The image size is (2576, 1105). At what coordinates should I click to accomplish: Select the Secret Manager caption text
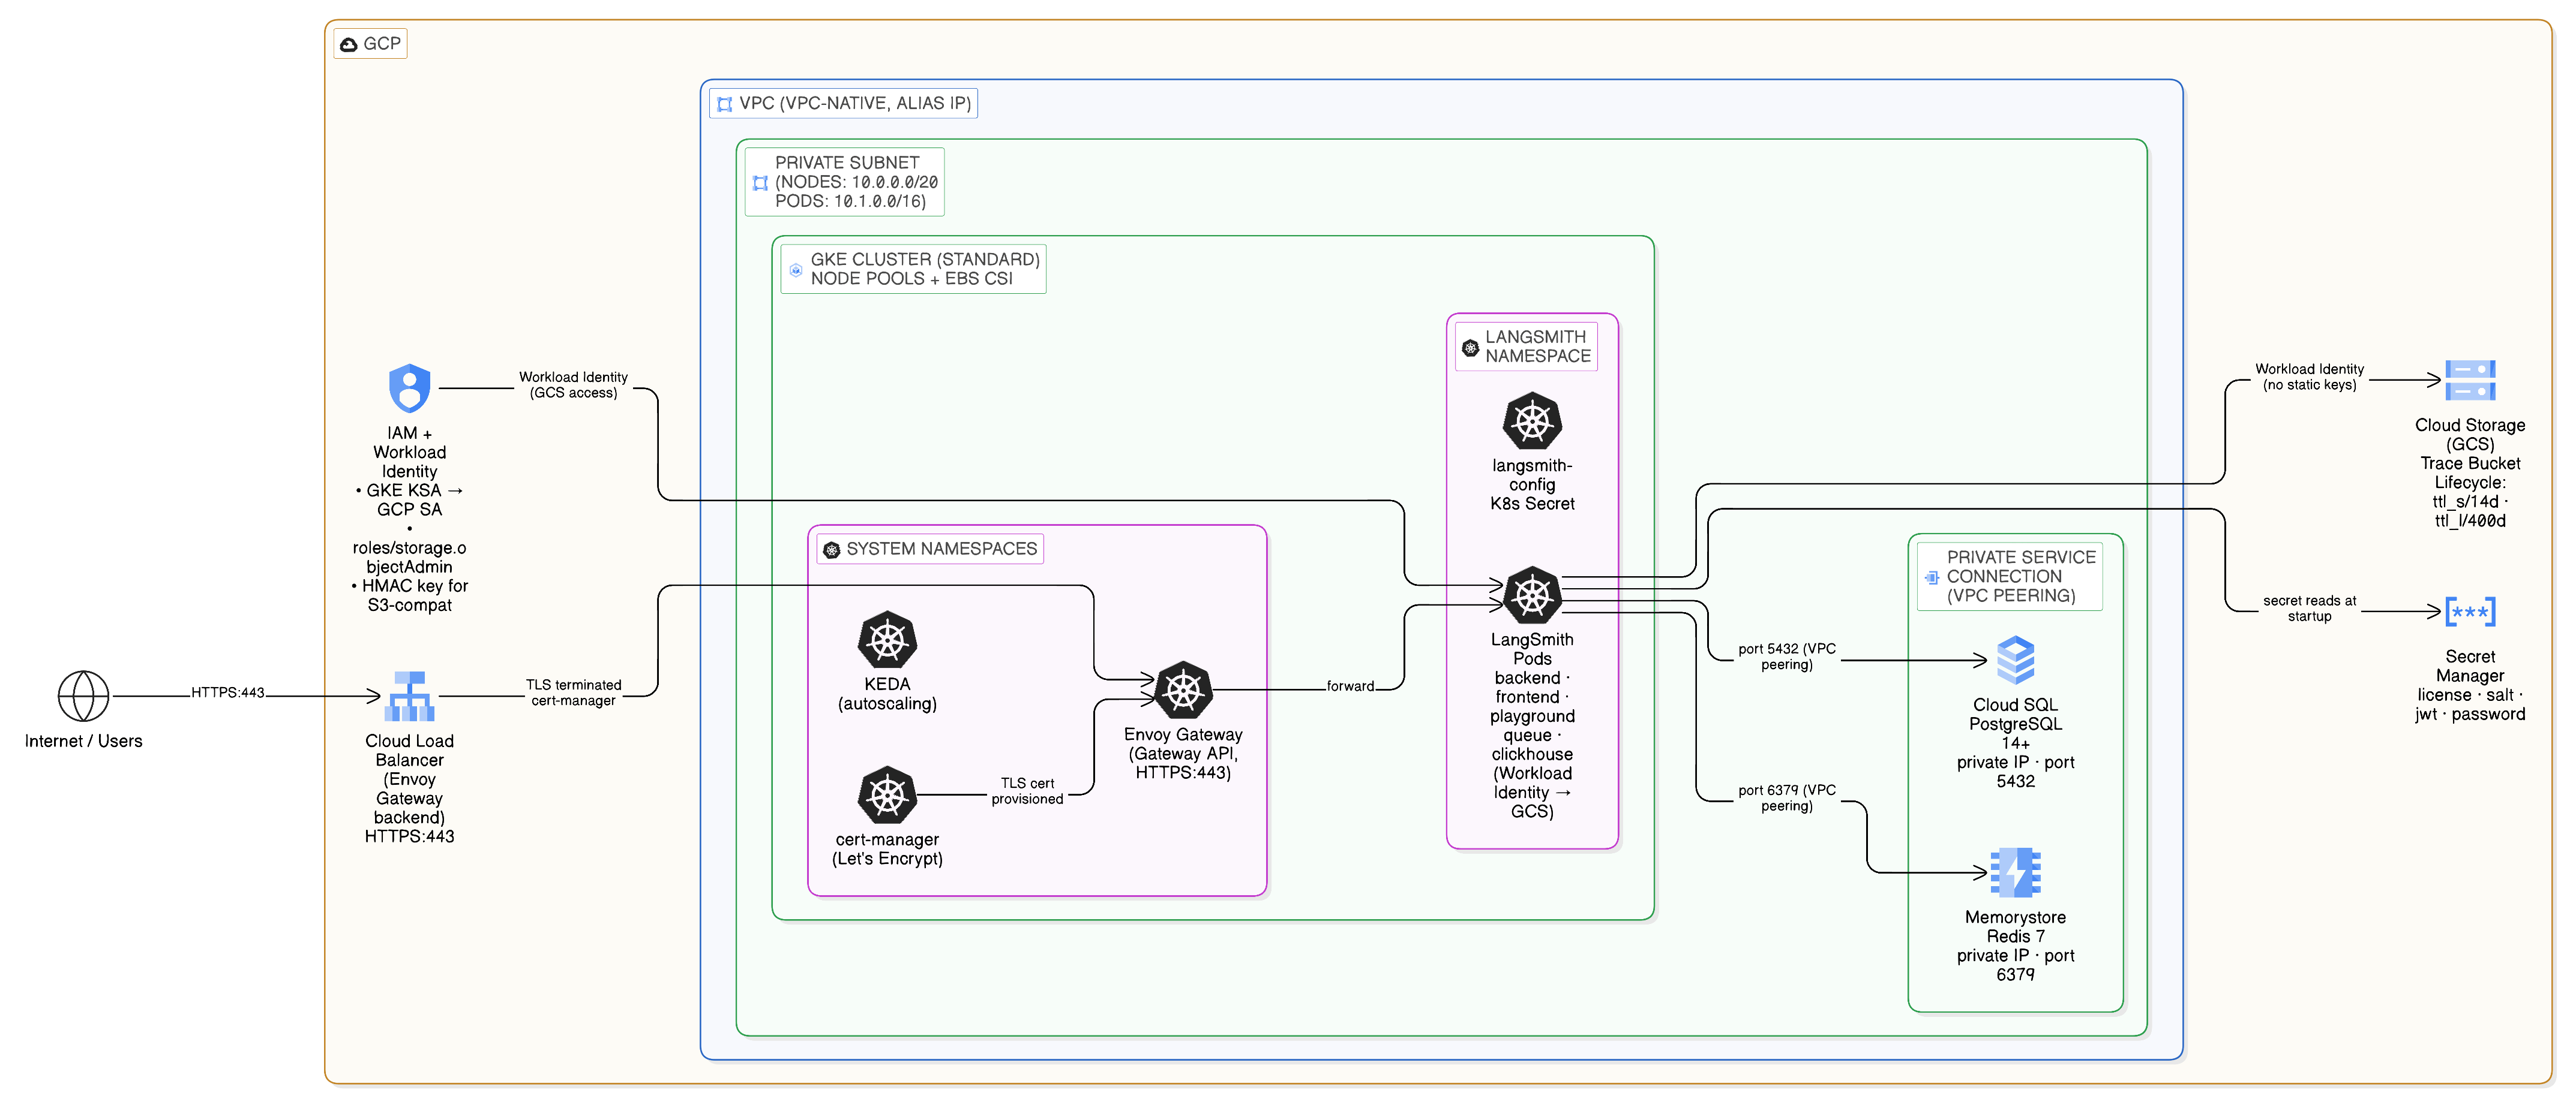[2470, 685]
